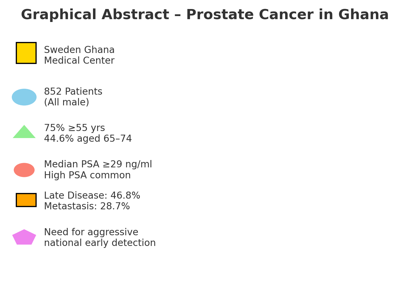The image size is (410, 293).
Task: Select the orange rectangle late disease icon
Action: click(x=26, y=200)
